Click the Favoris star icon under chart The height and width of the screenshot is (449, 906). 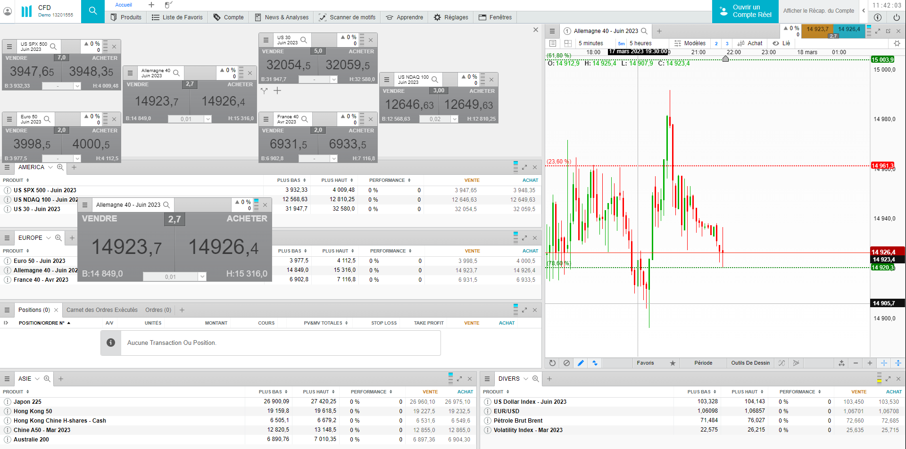pyautogui.click(x=673, y=363)
